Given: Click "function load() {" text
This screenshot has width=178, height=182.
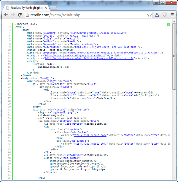Looking at the screenshot, I should point(44,64).
